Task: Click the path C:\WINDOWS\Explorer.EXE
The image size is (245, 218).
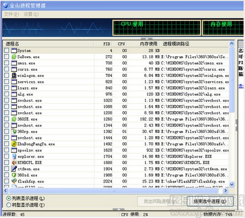Action: click(x=186, y=156)
